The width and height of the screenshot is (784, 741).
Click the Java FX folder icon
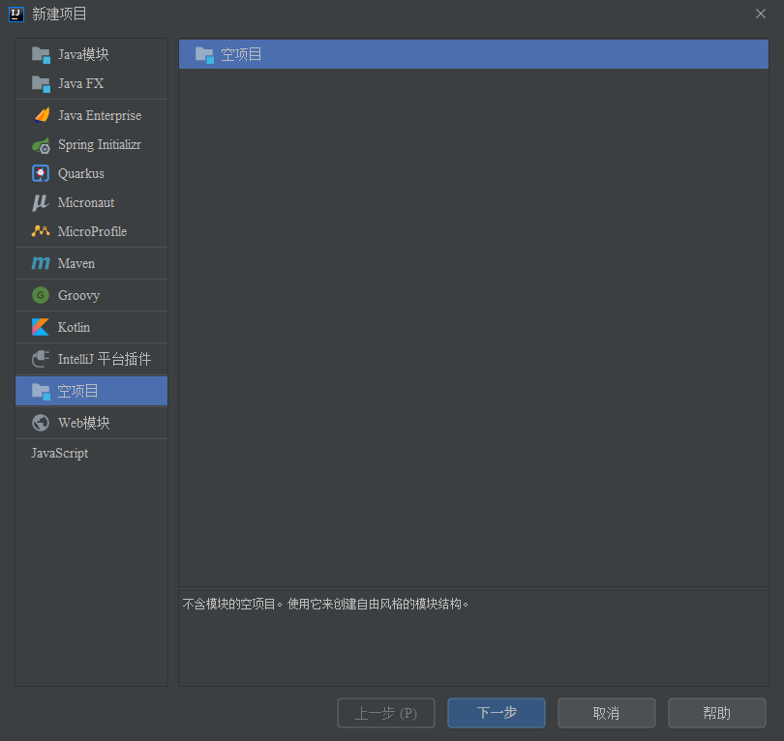pos(41,83)
